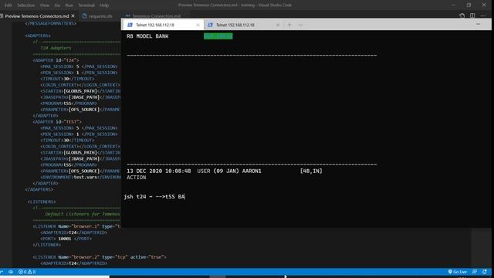Open the Go menu

(57, 5)
